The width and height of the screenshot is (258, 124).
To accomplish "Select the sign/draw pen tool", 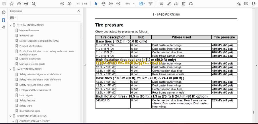I will 176,4.
